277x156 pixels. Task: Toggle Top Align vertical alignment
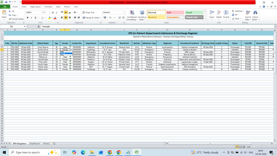coord(62,12)
